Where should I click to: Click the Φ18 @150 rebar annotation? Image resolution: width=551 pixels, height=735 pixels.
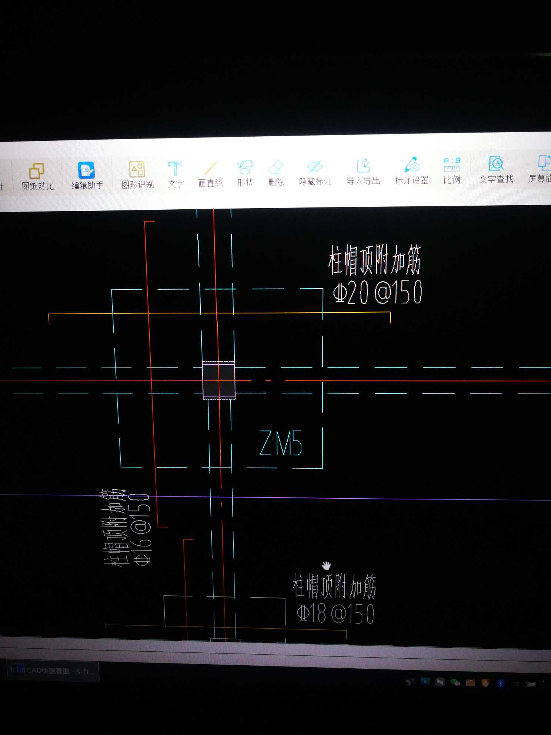[335, 613]
